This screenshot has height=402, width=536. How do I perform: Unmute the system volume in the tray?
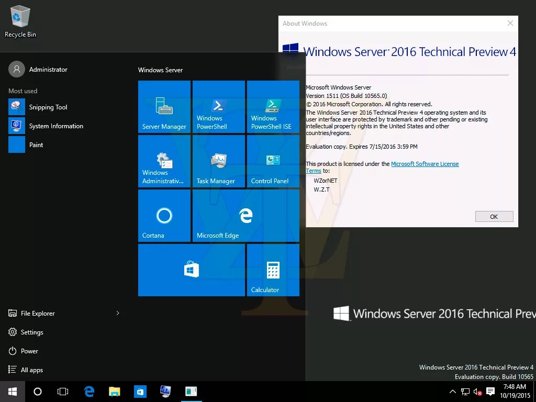476,391
